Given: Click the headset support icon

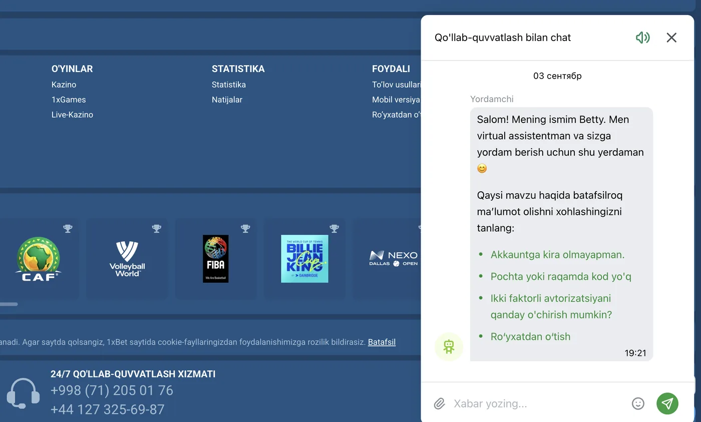Looking at the screenshot, I should [23, 394].
